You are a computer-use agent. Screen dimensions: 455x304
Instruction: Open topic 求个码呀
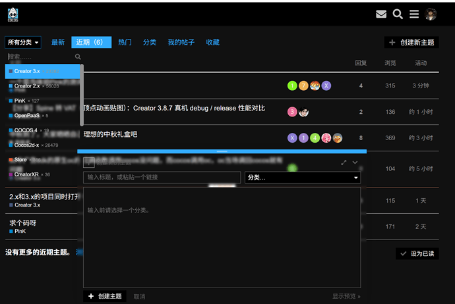[x=22, y=223]
